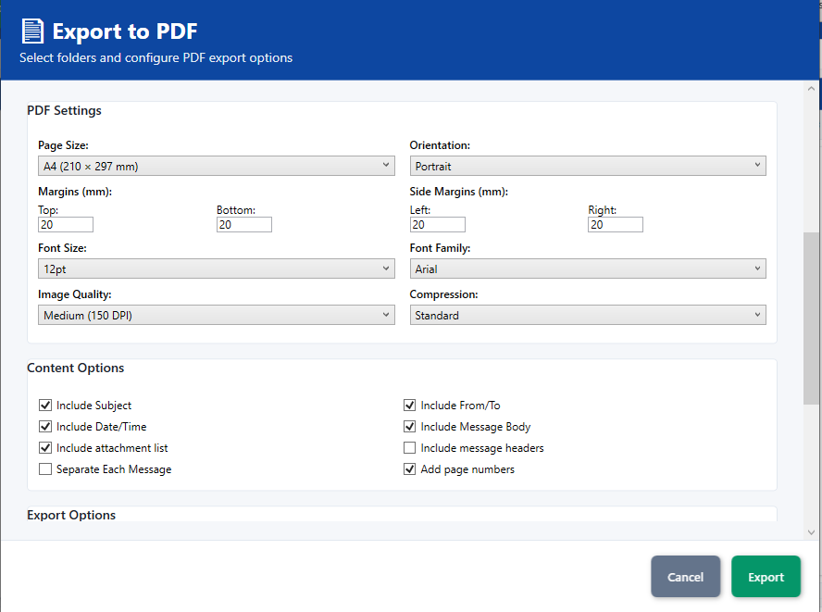Screen dimensions: 822x612
Task: Disable Add page numbers checkbox
Action: pyautogui.click(x=409, y=468)
